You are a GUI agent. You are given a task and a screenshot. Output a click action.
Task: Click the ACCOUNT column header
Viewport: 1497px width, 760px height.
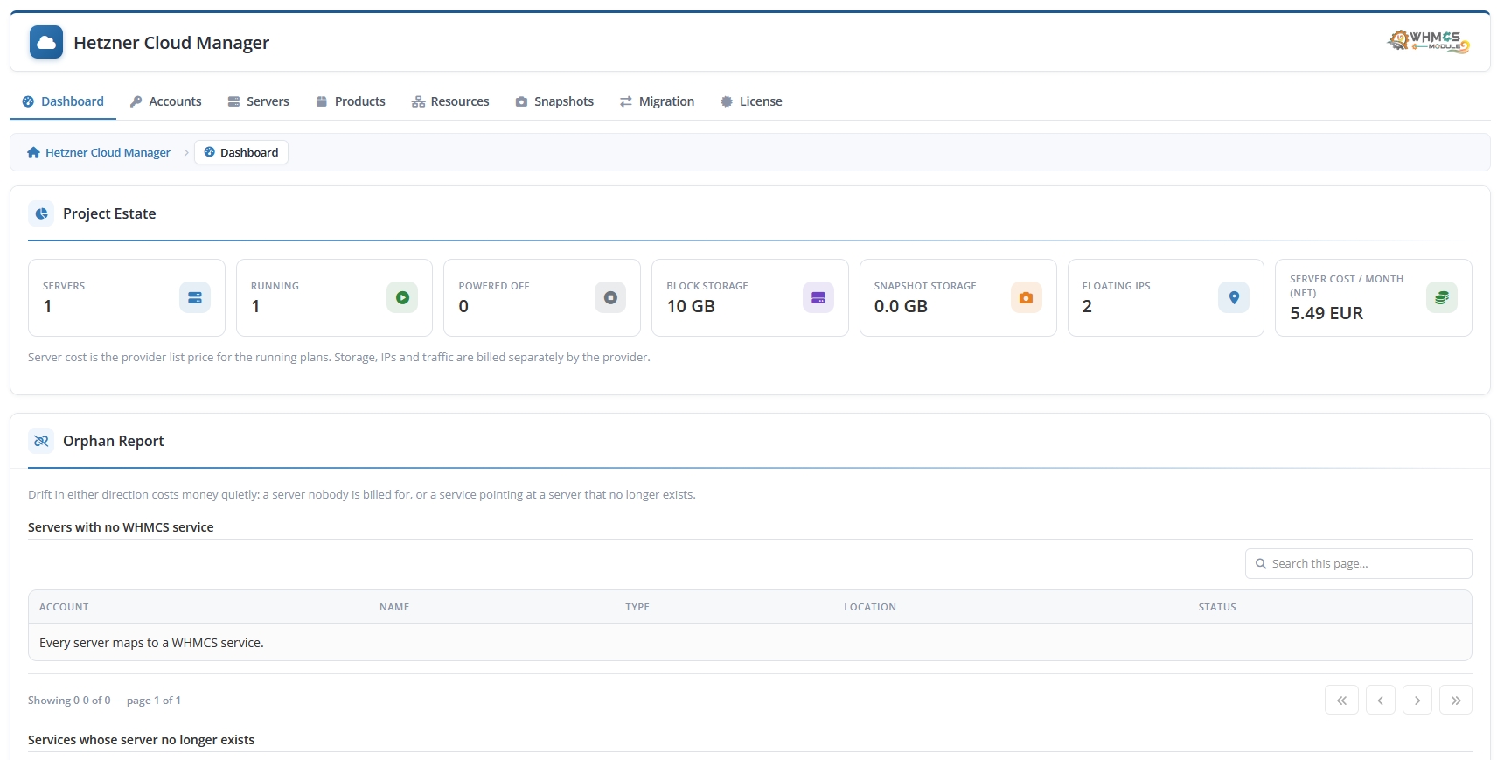click(64, 607)
